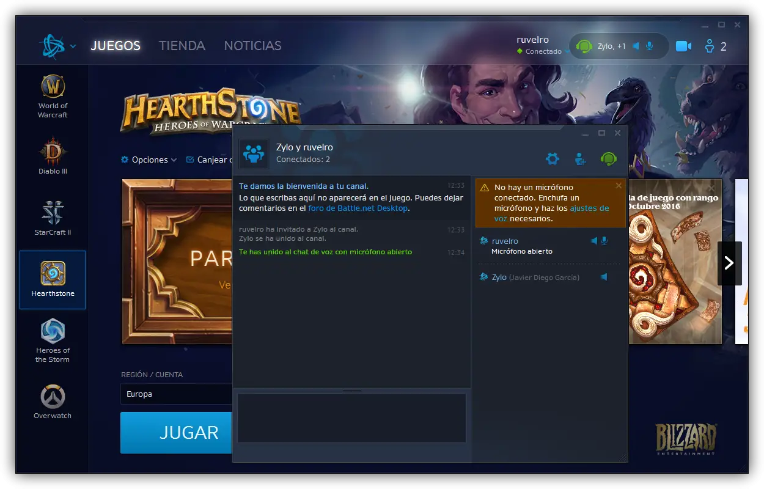
Task: Click the chat window resize grip corner
Action: click(623, 457)
